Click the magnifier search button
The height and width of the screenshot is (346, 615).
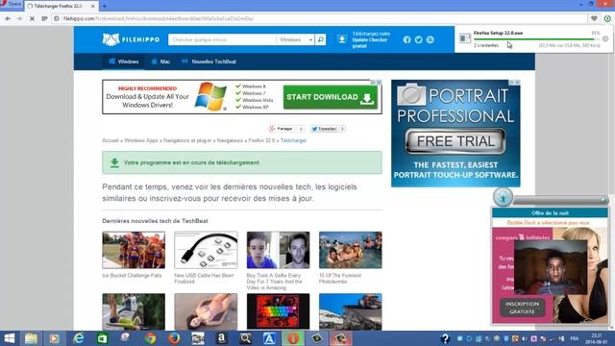(320, 39)
